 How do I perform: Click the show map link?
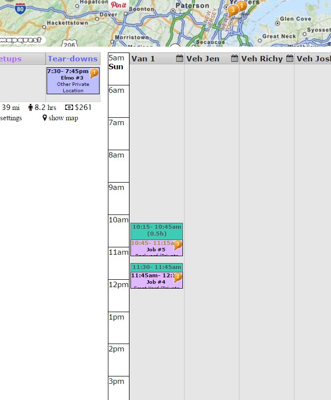click(x=60, y=118)
